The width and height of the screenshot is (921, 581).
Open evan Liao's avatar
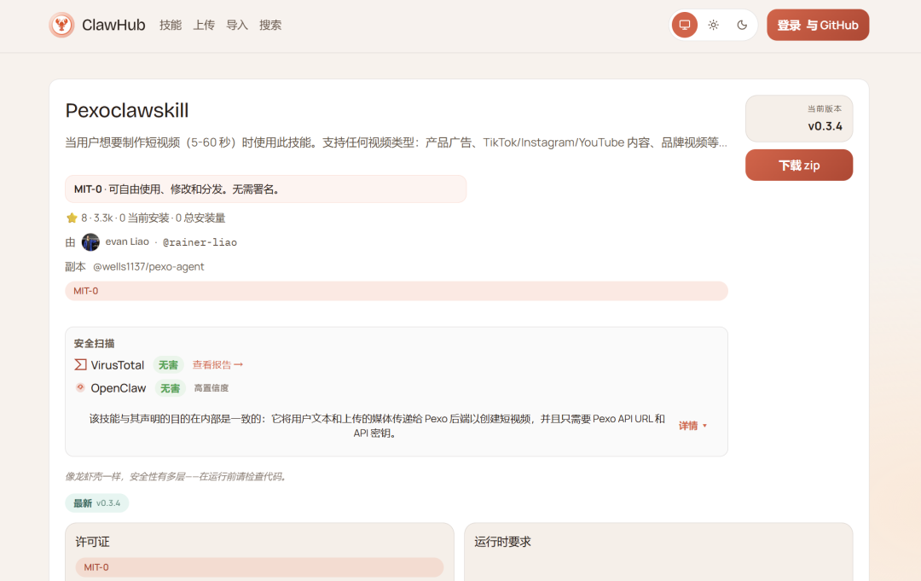pos(90,242)
